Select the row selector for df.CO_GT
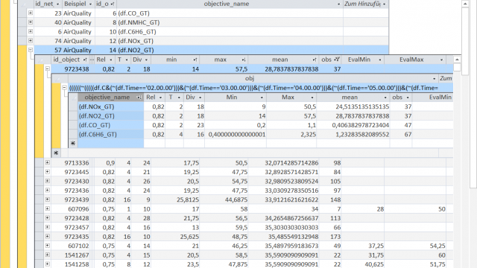This screenshot has width=477, height=268. 73,125
